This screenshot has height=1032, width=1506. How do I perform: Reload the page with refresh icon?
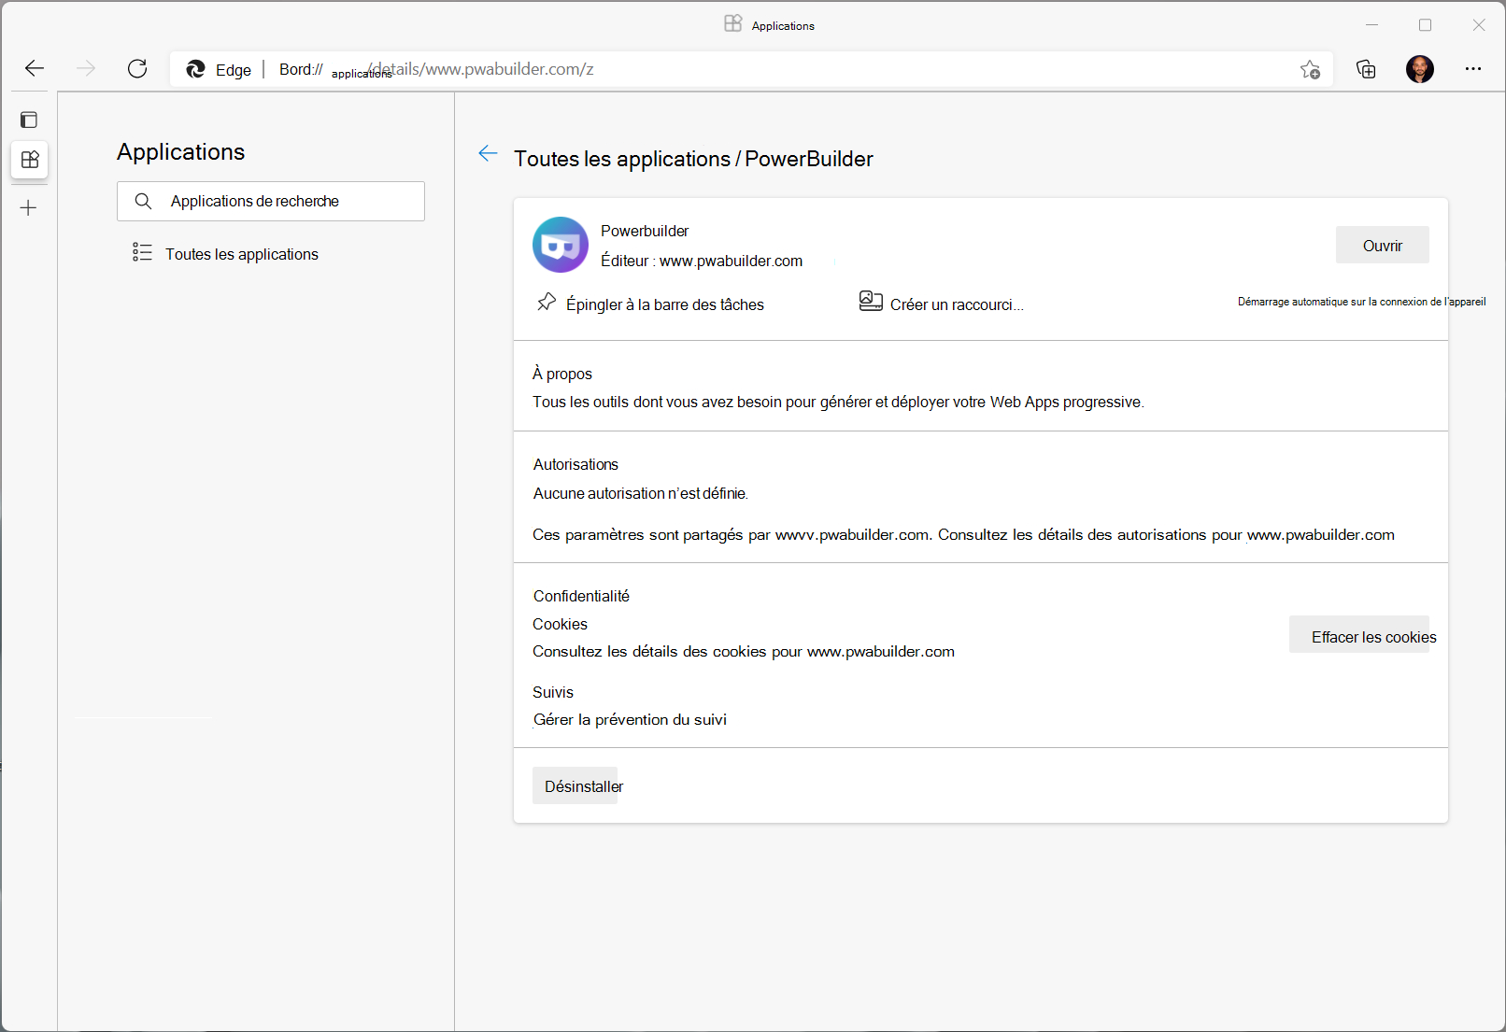coord(137,68)
